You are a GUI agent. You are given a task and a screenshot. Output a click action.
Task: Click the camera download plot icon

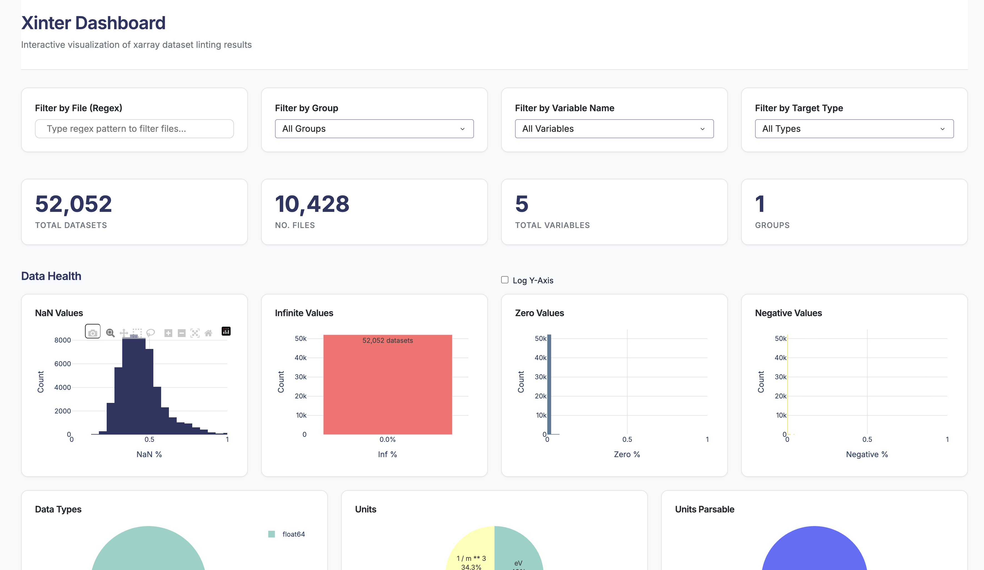coord(93,332)
